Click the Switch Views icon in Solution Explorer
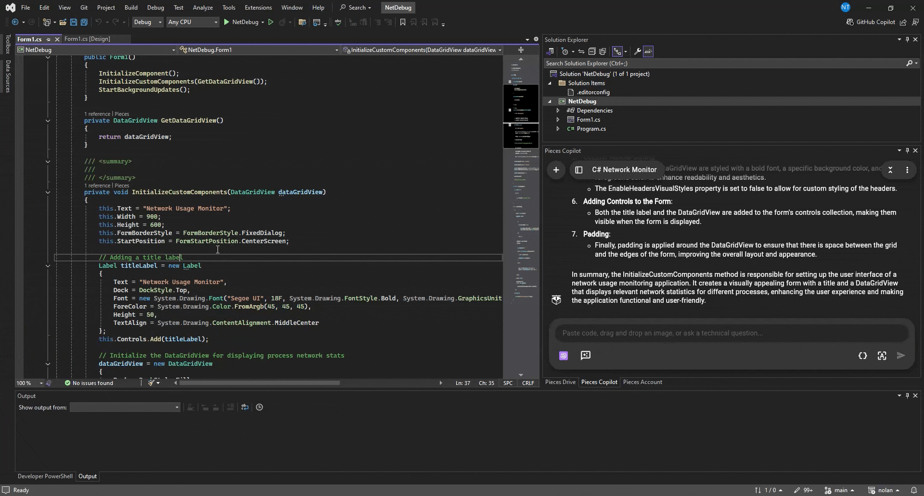The image size is (924, 496). point(551,51)
